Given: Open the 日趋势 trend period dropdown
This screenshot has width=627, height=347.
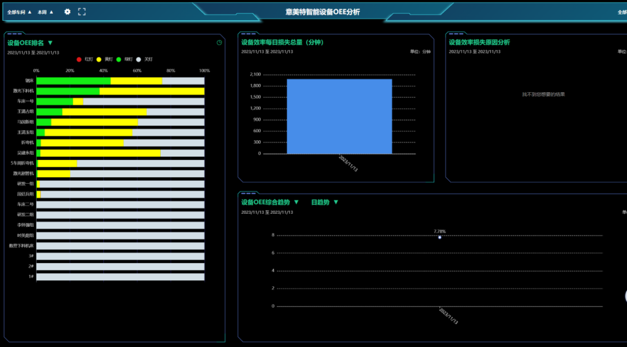Looking at the screenshot, I should tap(336, 202).
